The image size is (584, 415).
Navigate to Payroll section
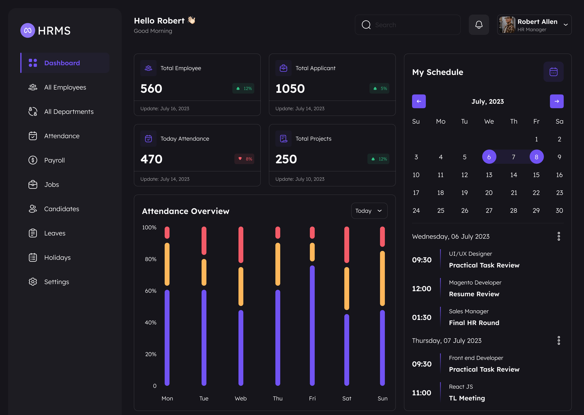tap(54, 160)
